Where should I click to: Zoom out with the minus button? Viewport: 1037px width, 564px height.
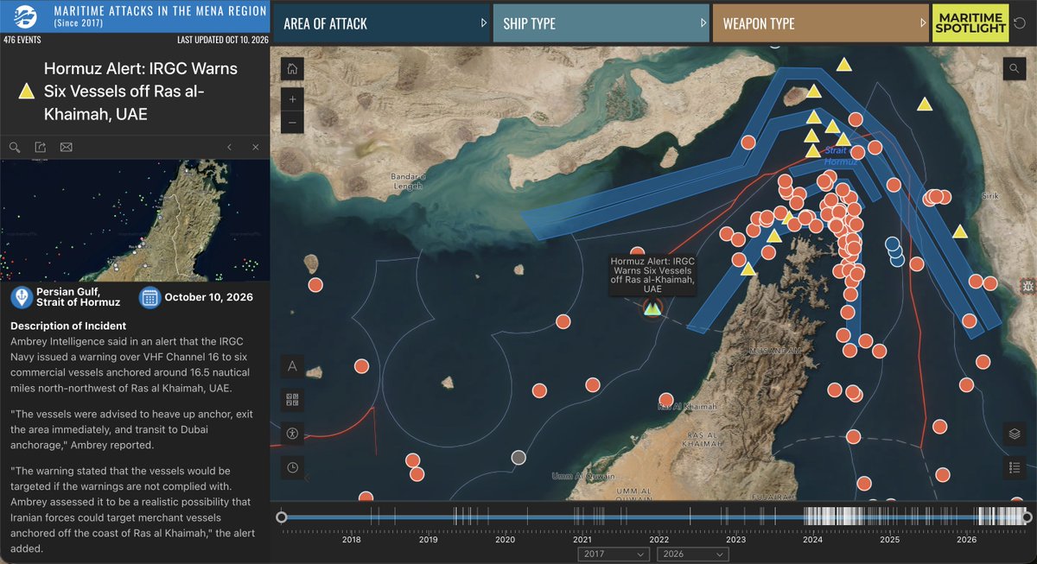(x=292, y=123)
